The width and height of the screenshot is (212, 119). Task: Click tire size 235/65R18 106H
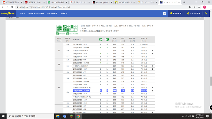(x=80, y=103)
